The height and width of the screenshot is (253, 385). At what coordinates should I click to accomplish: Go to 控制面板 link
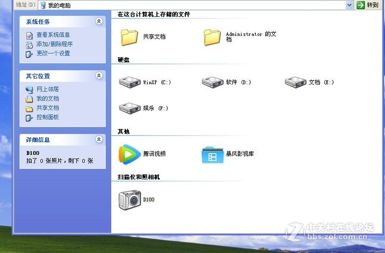pyautogui.click(x=48, y=117)
